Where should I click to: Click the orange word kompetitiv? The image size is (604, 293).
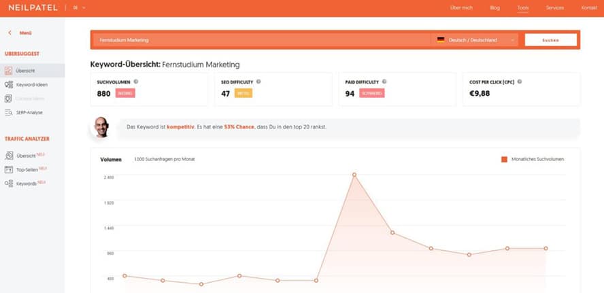coord(179,126)
